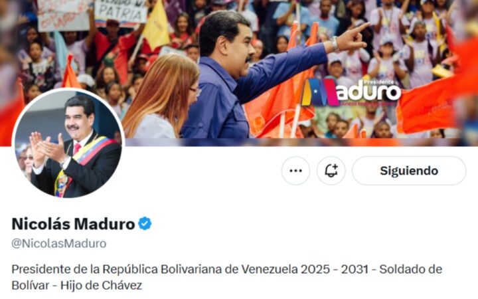Toggle following via the Siguiendo button
Viewport: 478px width, 299px height.
[x=409, y=171]
